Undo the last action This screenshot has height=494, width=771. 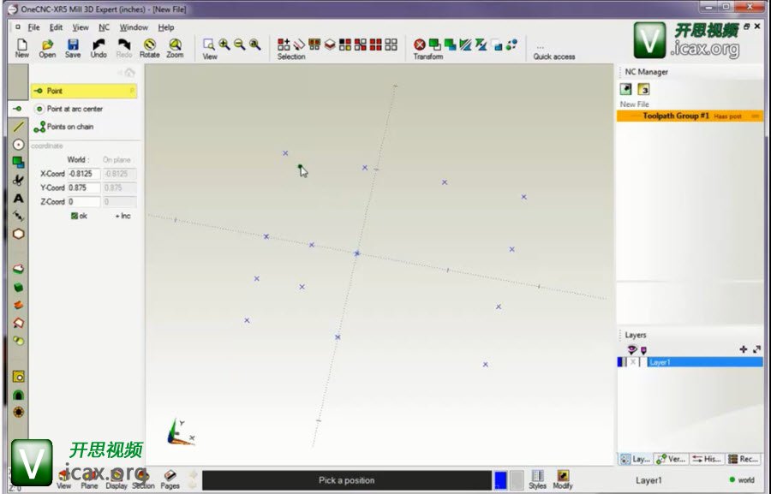99,48
